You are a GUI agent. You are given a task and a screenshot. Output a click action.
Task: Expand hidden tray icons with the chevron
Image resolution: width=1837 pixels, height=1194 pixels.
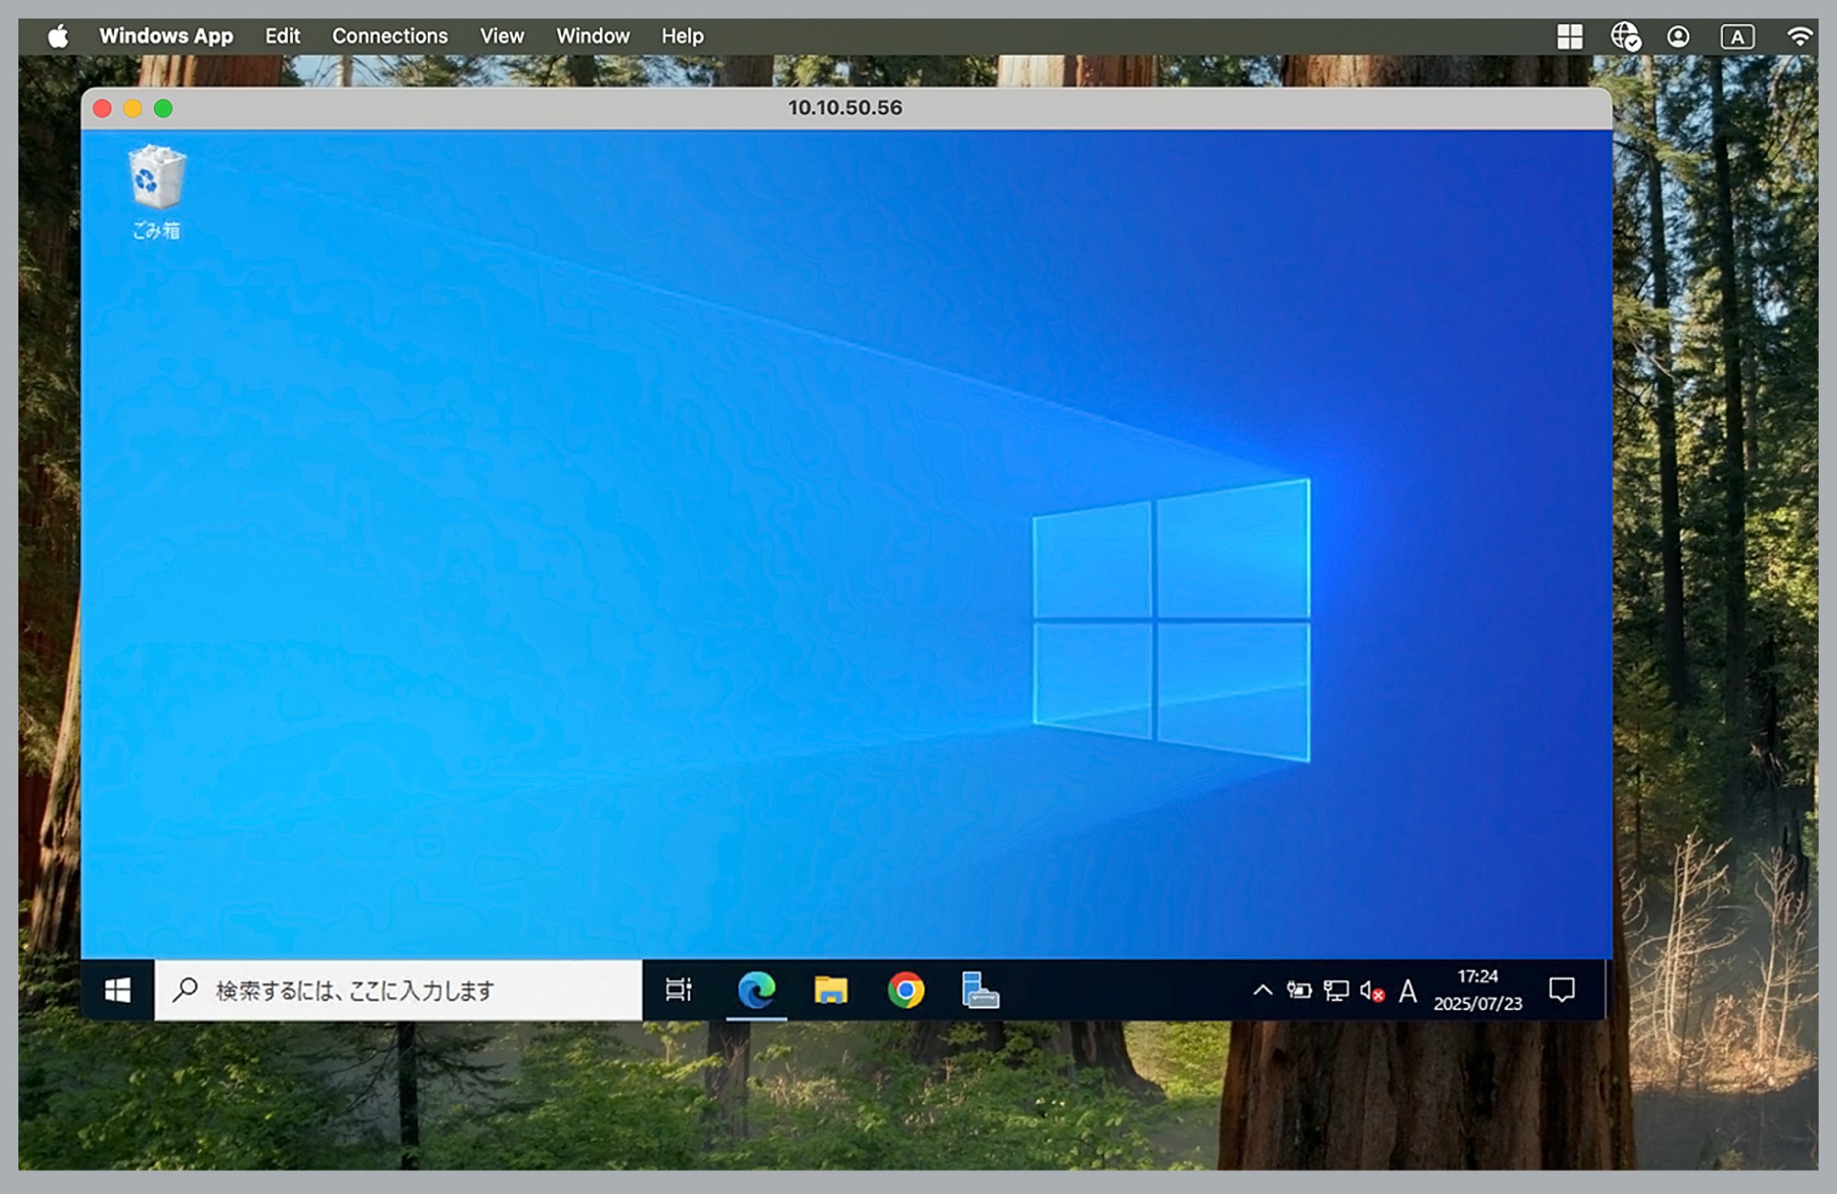(1262, 990)
